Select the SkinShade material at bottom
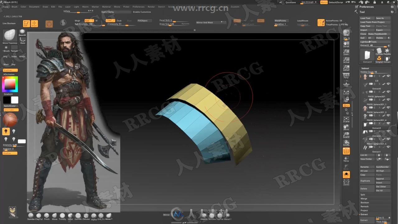The height and width of the screenshot is (224, 398). pyautogui.click(x=212, y=216)
